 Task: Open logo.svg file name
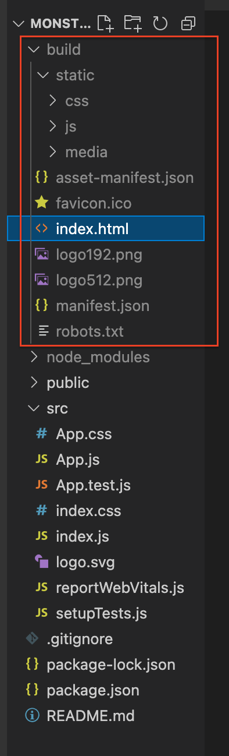coord(85,563)
